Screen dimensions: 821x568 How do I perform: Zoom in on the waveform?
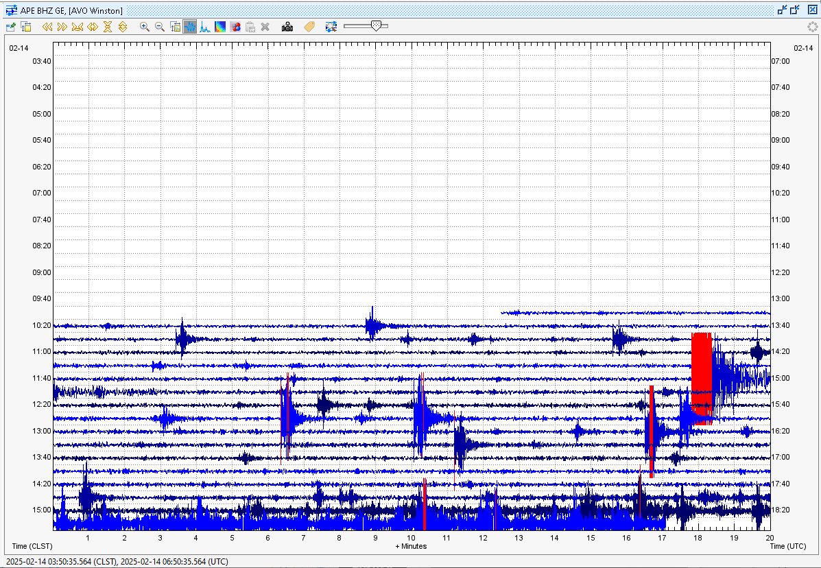144,27
